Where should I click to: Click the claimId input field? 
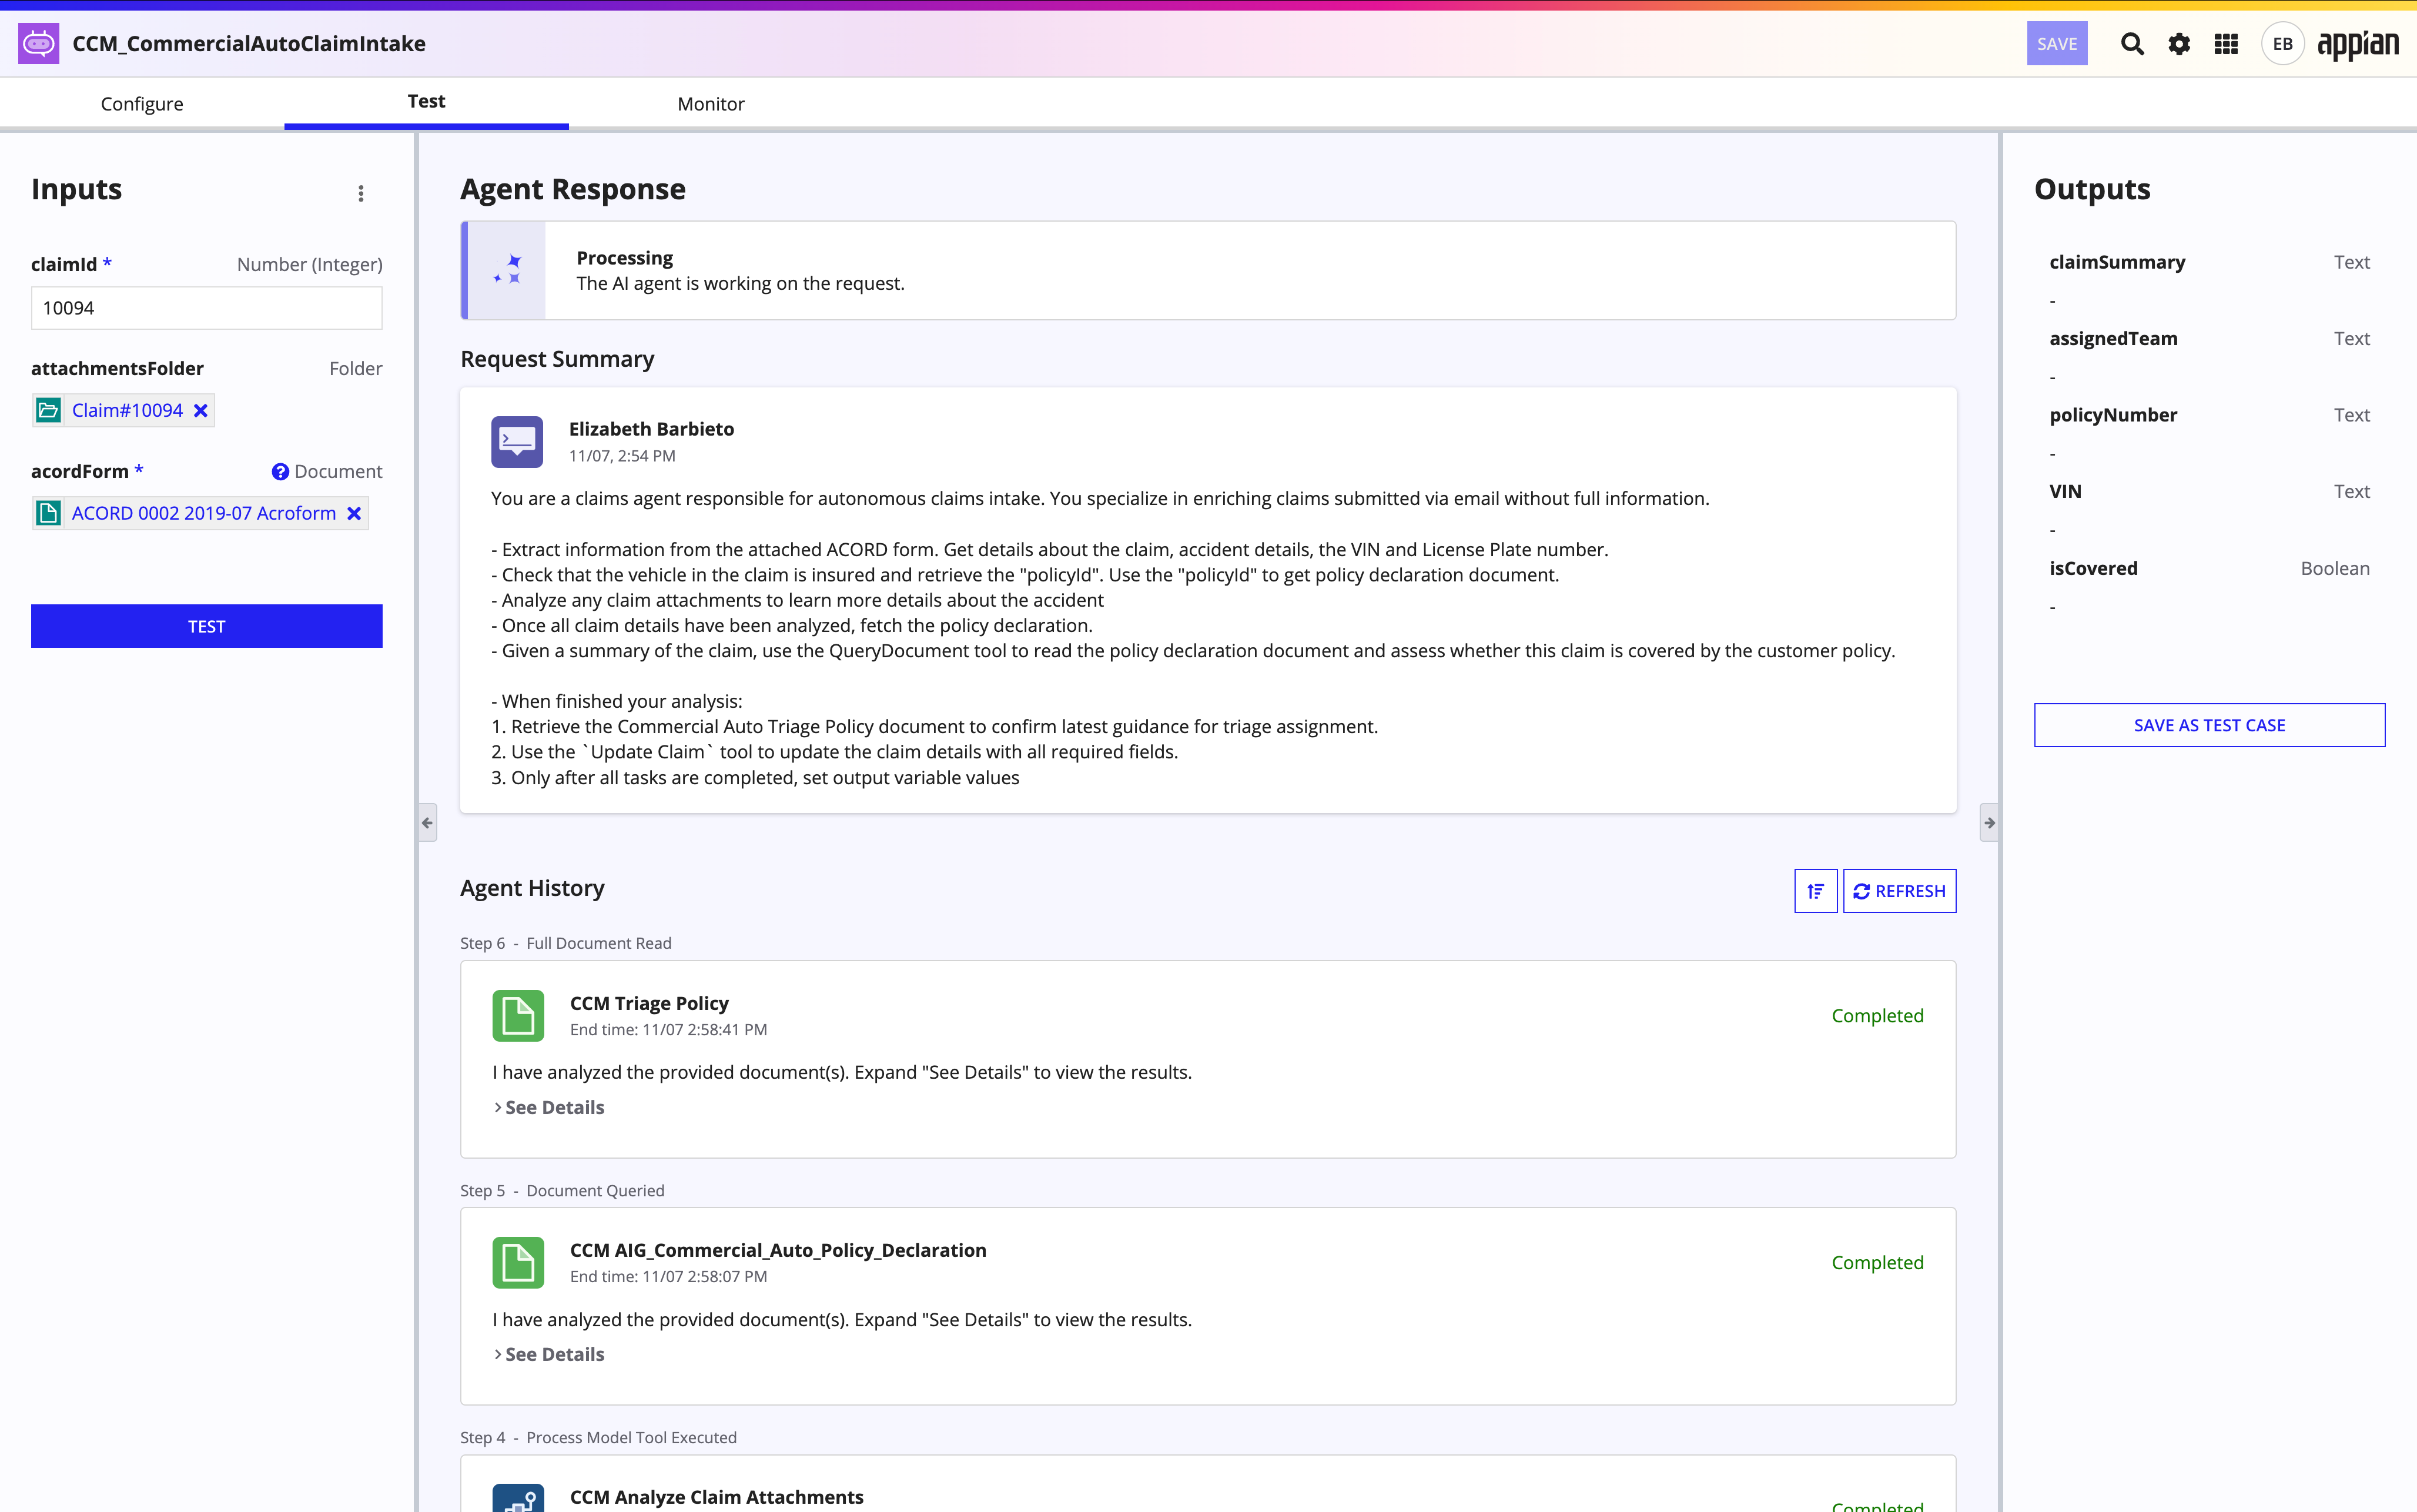[x=207, y=308]
